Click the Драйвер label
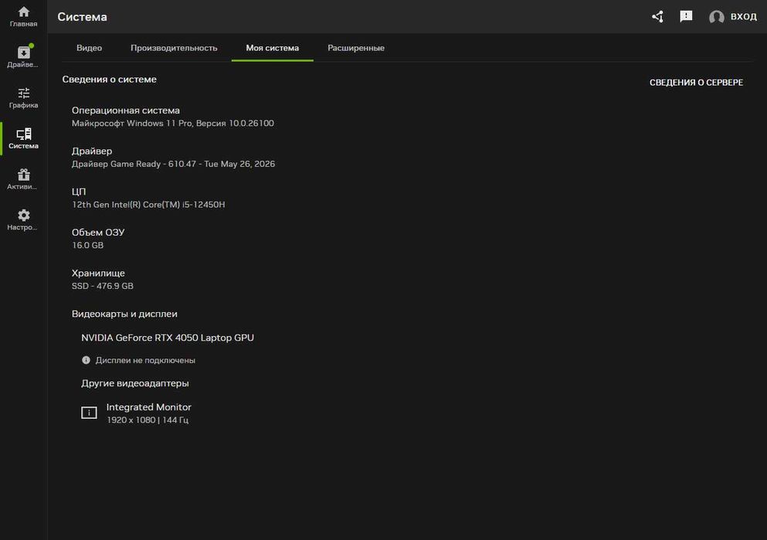The image size is (767, 540). tap(92, 151)
